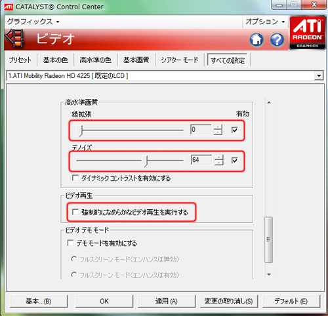Screen dimensions: 328x316
Task: Open the グラフィックス menu
Action: 33,22
